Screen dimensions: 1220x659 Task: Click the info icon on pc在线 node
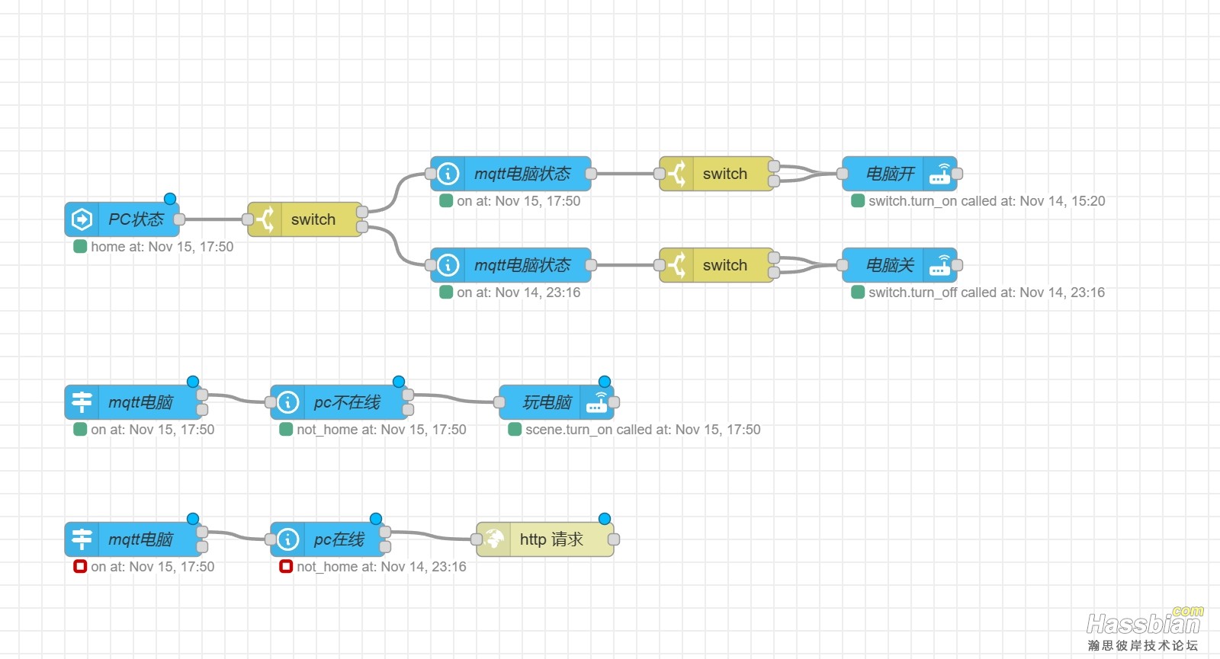pos(287,539)
